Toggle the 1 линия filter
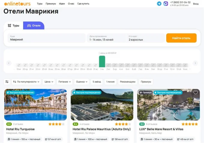The height and width of the screenshot is (143, 204). (x=110, y=82)
